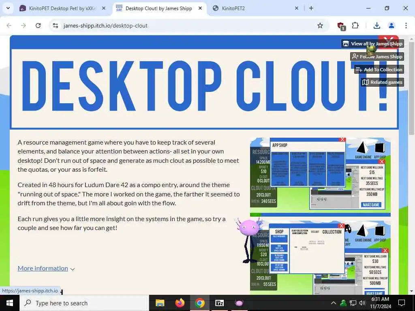
Task: Click Follow James Shipp button
Action: pyautogui.click(x=377, y=56)
